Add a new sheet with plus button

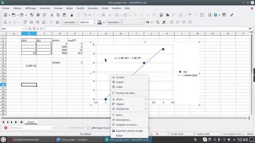22,122
